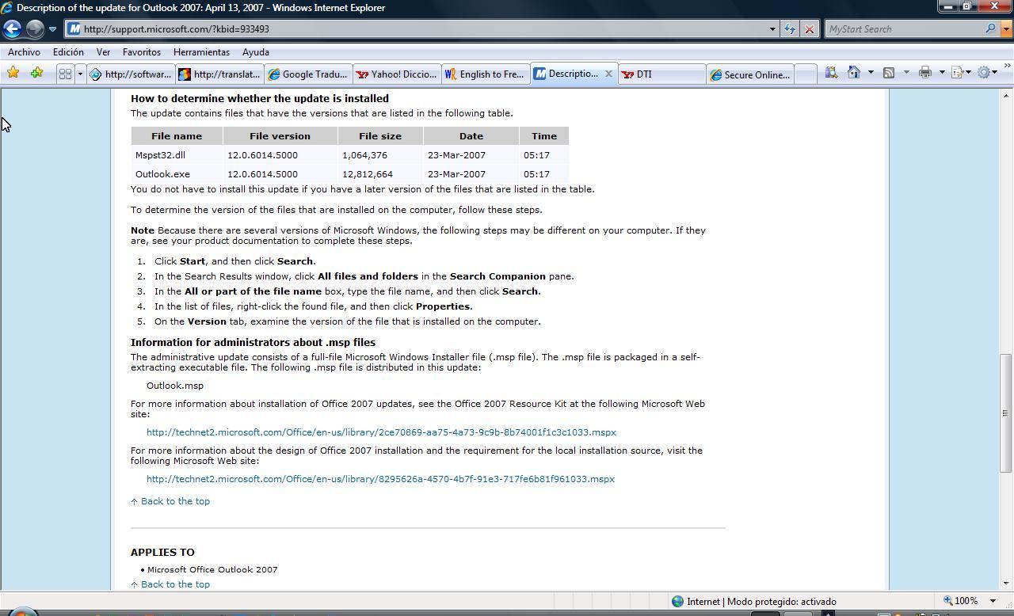
Task: Open the technet2 link ending in 717fe6b81f961033.mspx
Action: tap(380, 479)
